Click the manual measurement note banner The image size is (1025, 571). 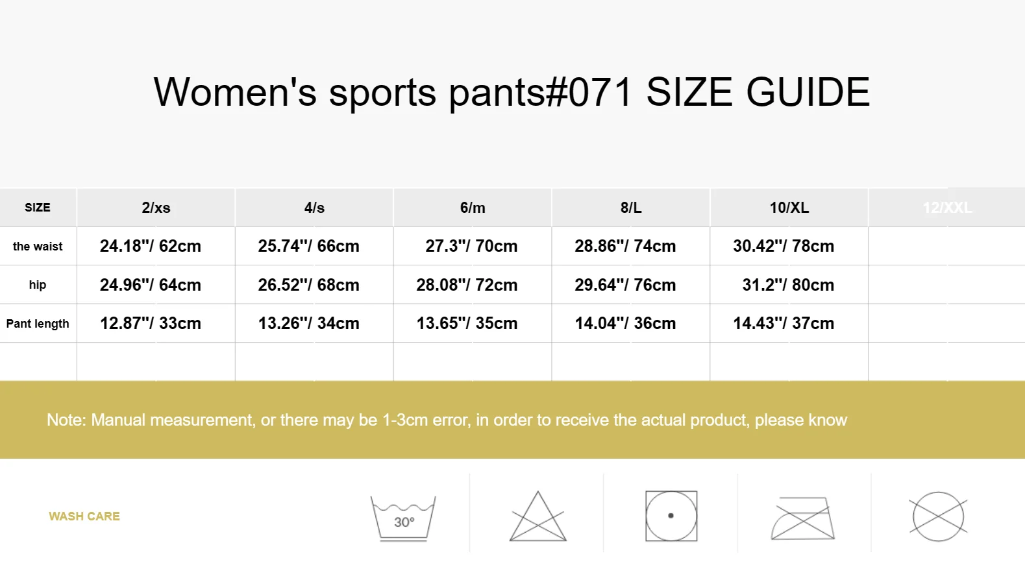tap(512, 420)
